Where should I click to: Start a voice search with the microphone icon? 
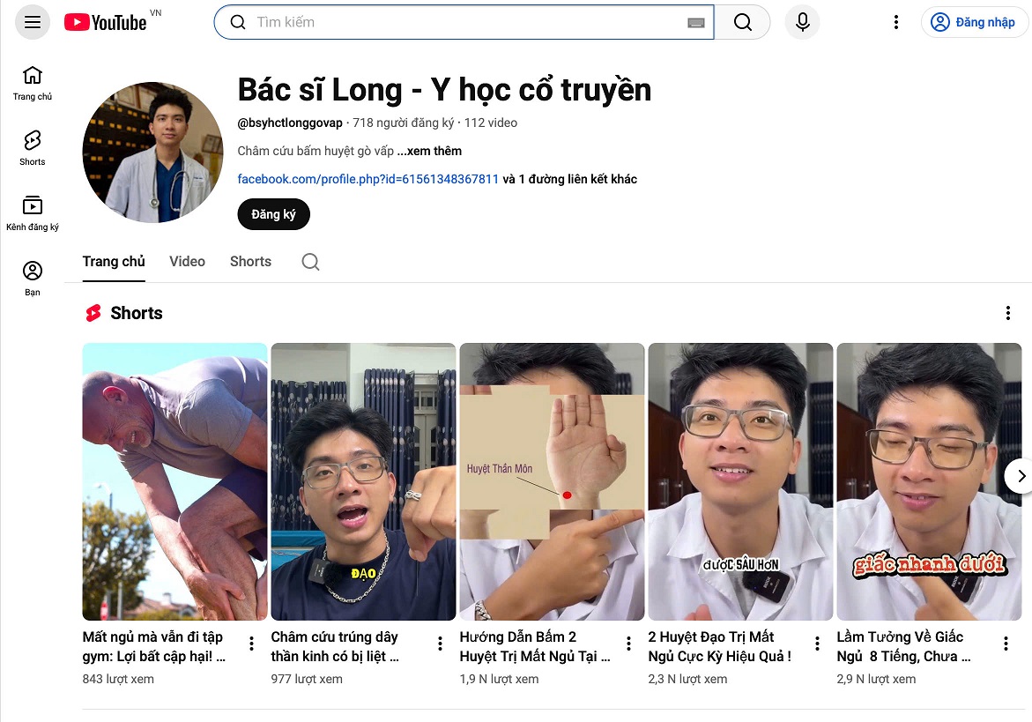801,22
